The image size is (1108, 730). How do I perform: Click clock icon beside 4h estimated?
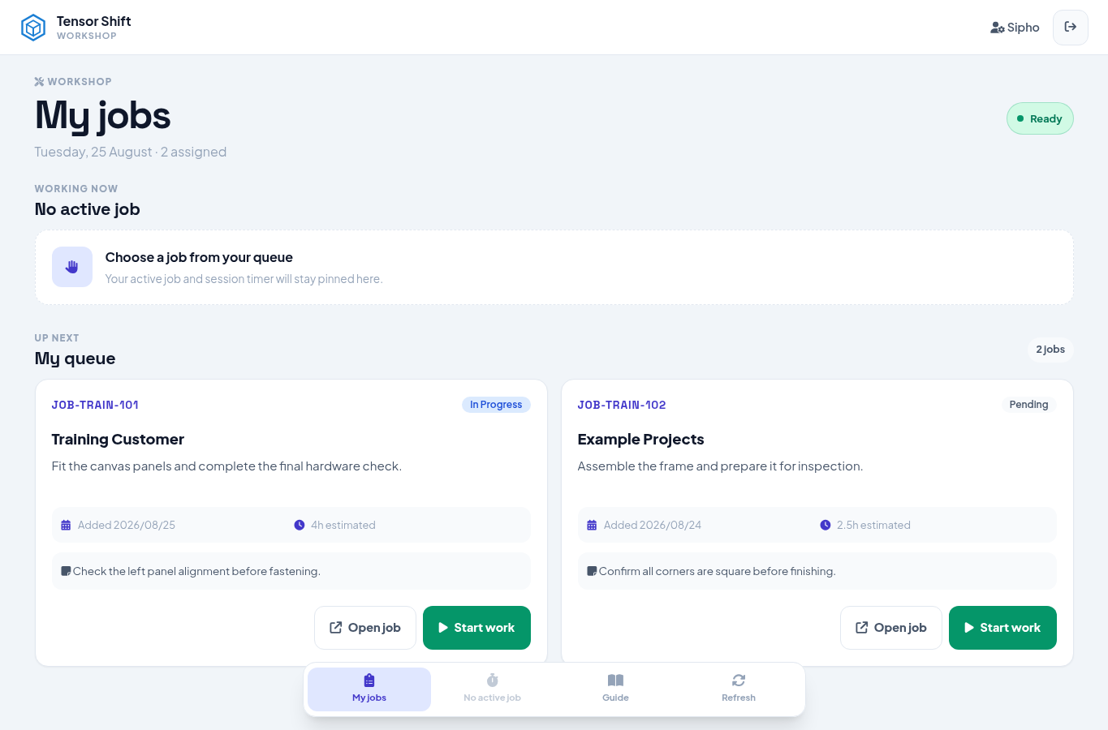pos(300,526)
